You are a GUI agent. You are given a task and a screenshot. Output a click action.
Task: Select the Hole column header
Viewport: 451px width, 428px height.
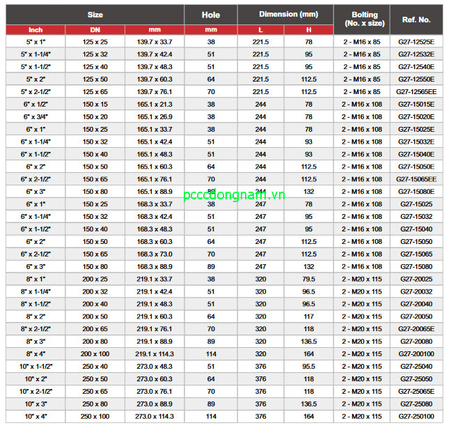210,15
